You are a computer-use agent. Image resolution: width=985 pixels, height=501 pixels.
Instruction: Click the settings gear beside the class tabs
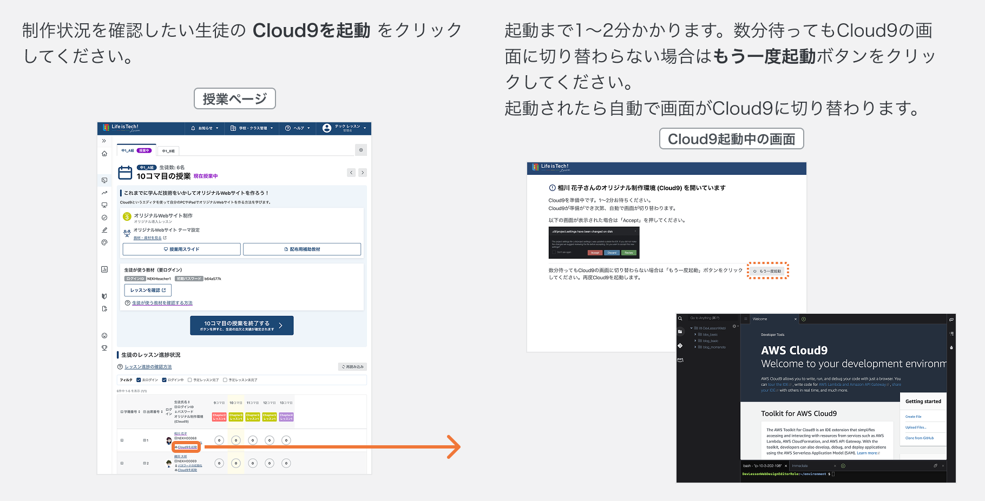[x=361, y=150]
